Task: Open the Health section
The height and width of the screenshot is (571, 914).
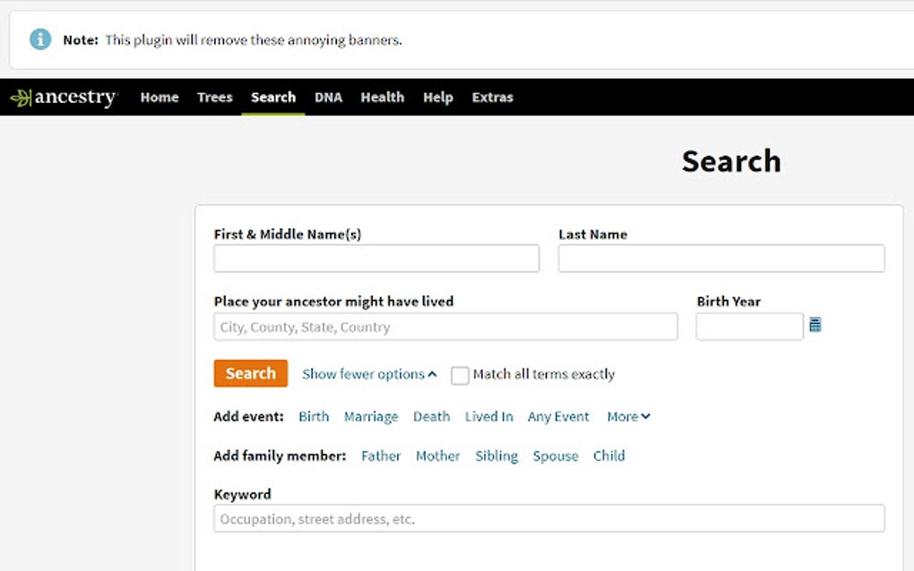Action: [382, 98]
